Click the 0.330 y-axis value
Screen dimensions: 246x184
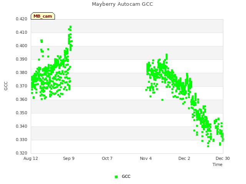(22, 140)
